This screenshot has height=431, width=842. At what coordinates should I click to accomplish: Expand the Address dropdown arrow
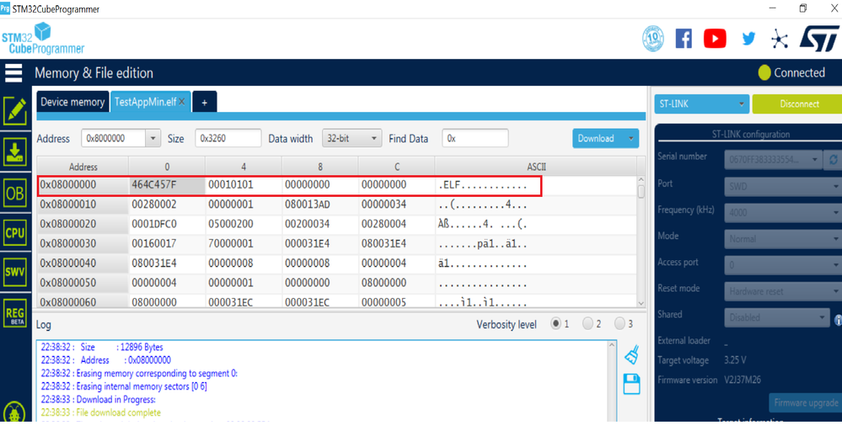(153, 138)
